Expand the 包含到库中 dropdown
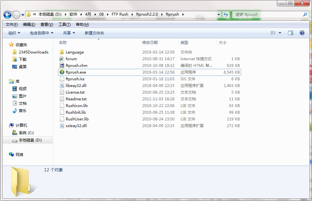Image resolution: width=312 pixels, height=201 pixels. [41, 33]
